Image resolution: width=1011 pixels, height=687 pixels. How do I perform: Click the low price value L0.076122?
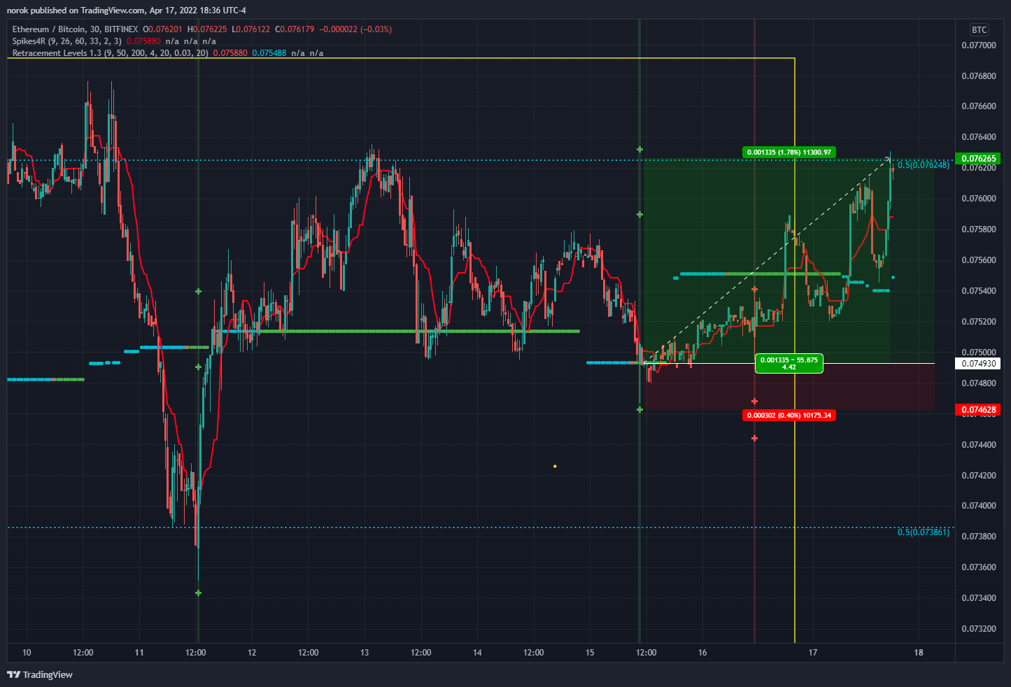point(251,29)
